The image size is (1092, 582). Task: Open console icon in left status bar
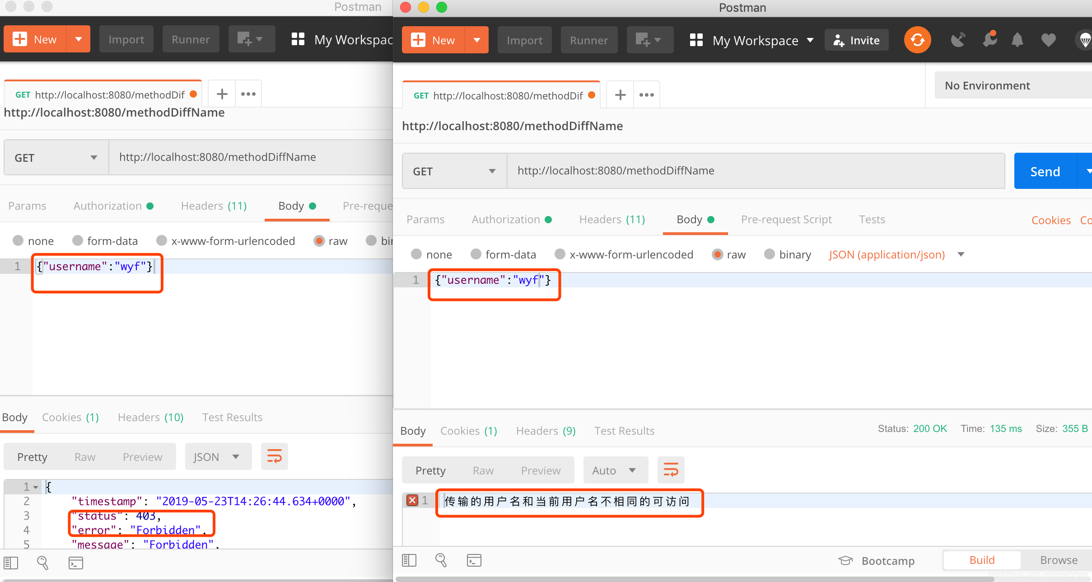point(75,563)
